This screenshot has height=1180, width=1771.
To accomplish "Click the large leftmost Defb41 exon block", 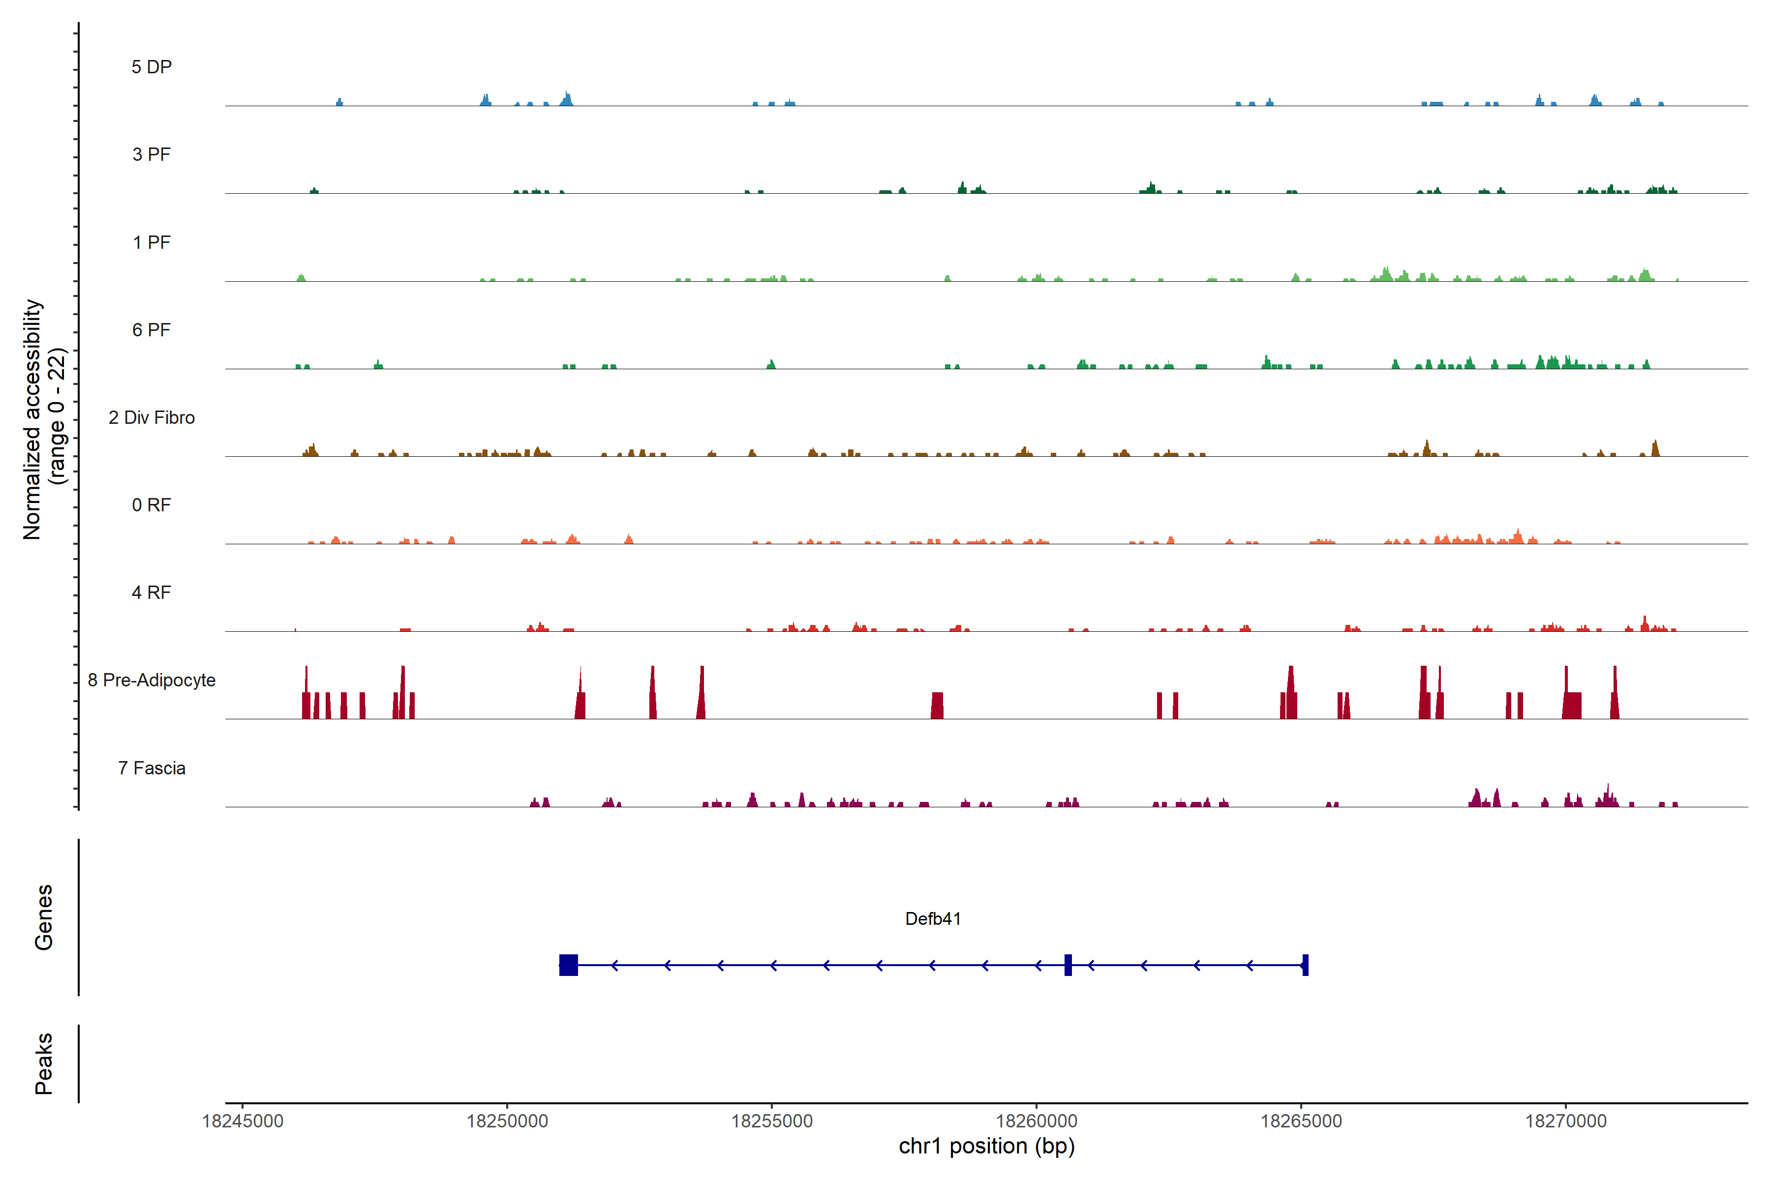I will coord(569,965).
